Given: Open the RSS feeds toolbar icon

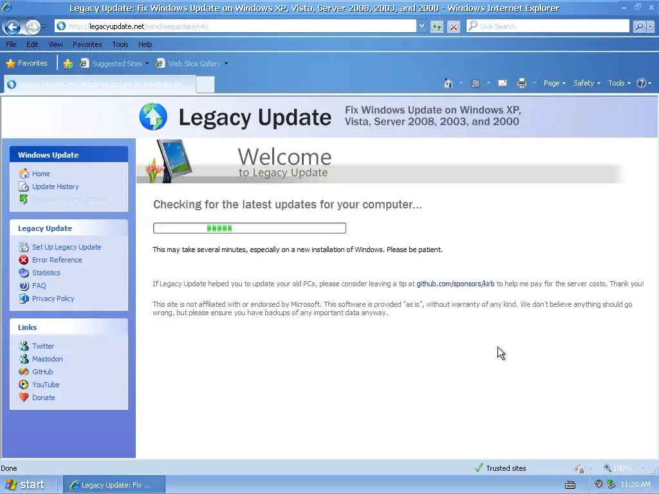Looking at the screenshot, I should (476, 83).
